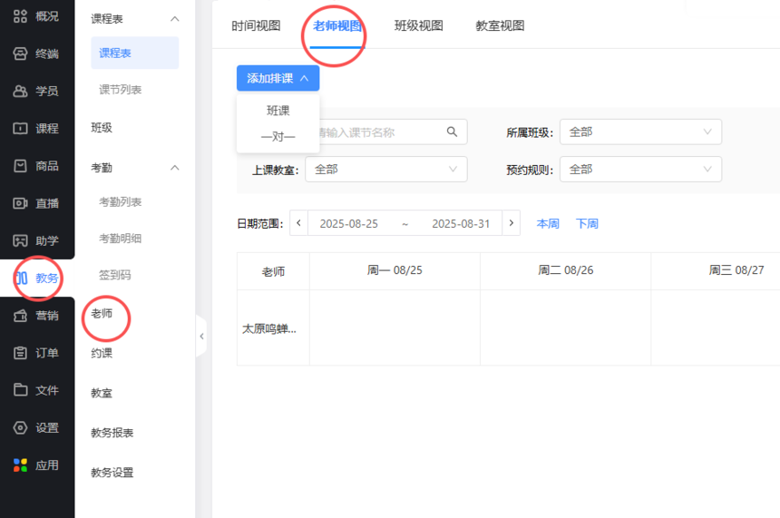Go to previous week with left arrow
Screen dimensions: 780x518
point(298,223)
